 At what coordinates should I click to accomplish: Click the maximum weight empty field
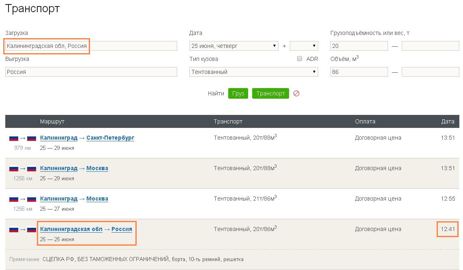pyautogui.click(x=430, y=46)
